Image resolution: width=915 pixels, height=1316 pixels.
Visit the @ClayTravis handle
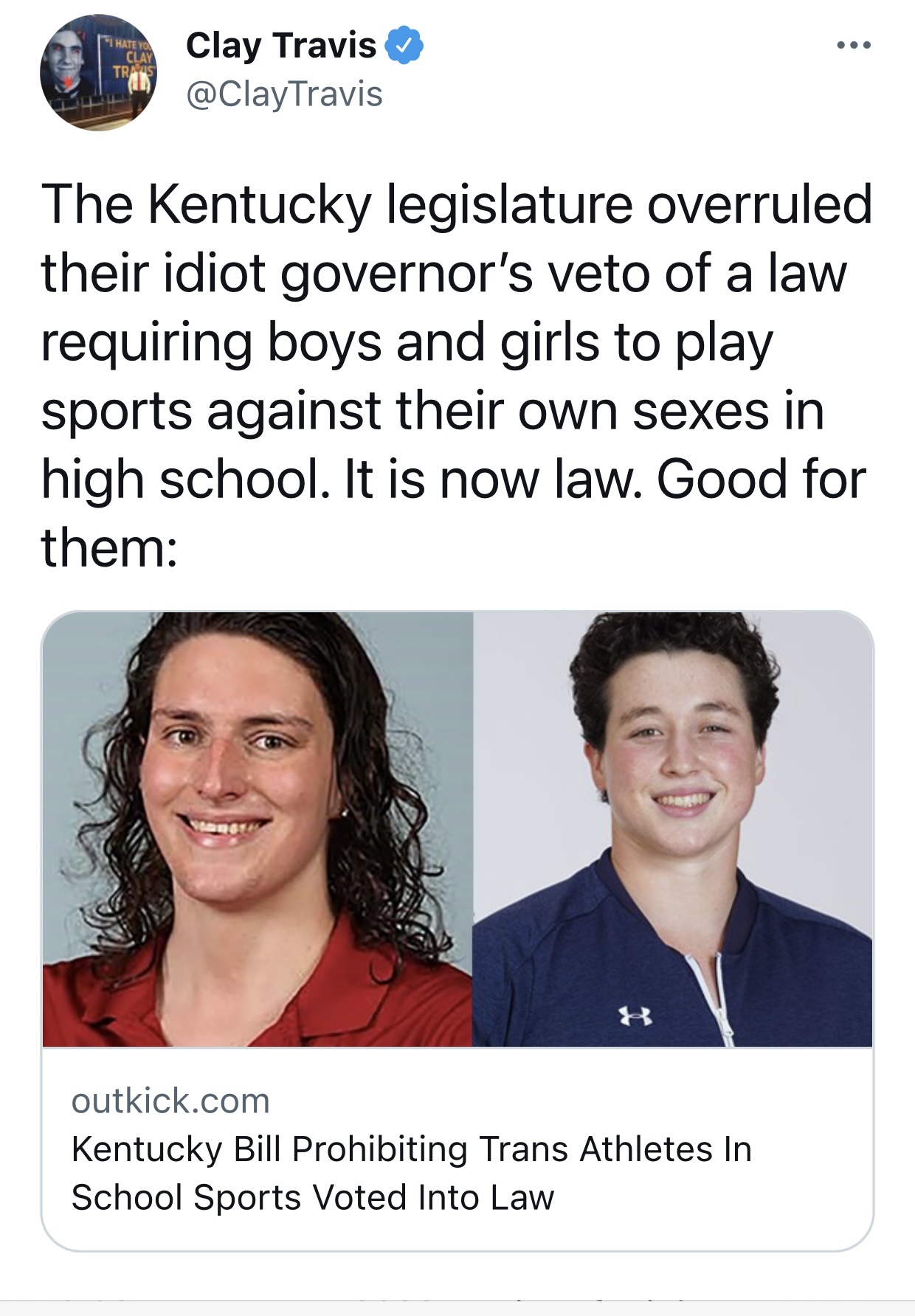point(285,94)
